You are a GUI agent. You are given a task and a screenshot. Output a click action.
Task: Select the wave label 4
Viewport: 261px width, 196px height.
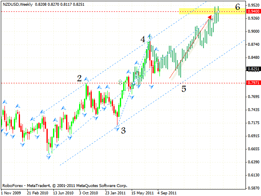click(143, 40)
